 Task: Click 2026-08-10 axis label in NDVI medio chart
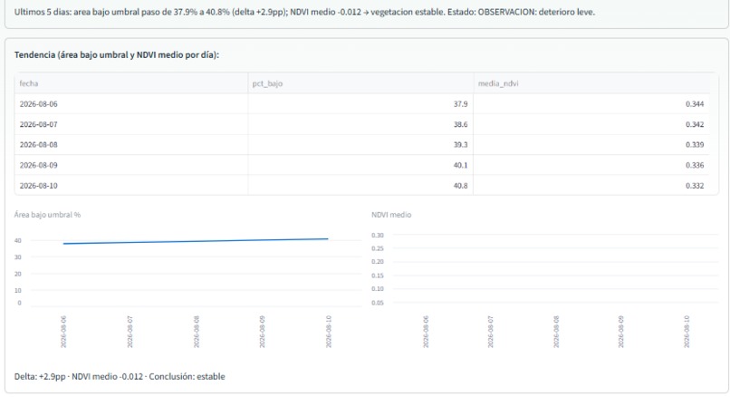click(x=687, y=332)
